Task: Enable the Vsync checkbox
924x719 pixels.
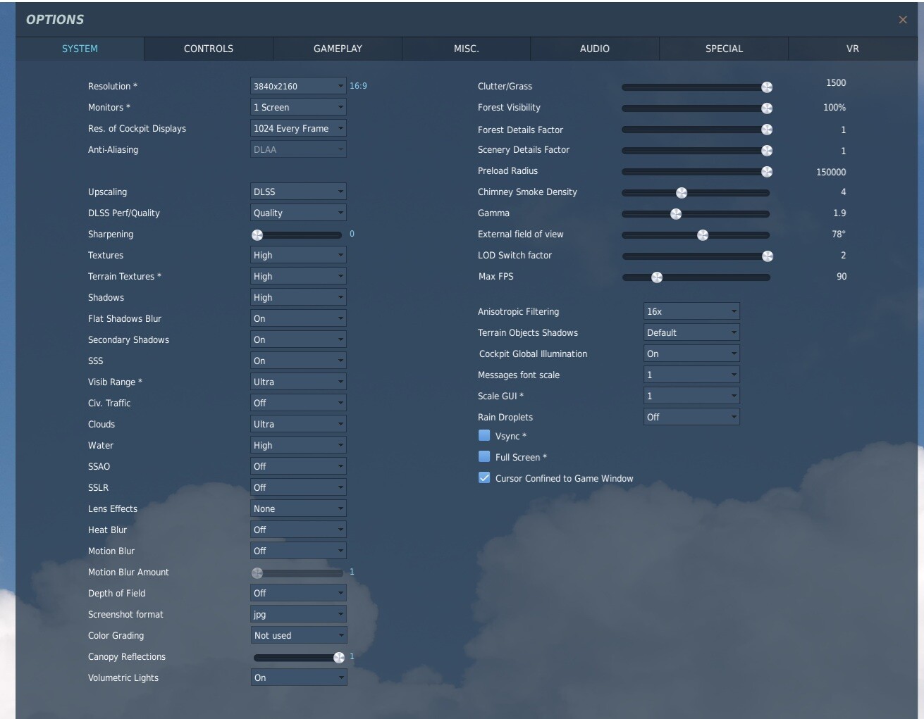Action: [x=484, y=435]
